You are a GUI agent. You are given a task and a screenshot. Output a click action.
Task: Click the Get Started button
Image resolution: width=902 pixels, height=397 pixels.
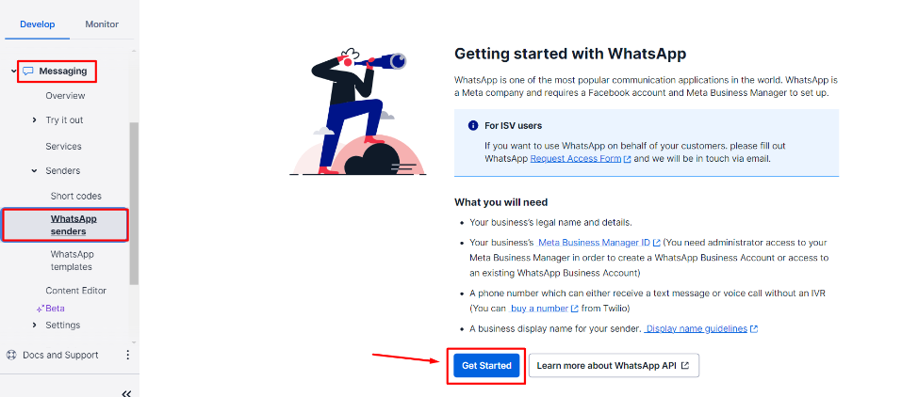pos(486,365)
